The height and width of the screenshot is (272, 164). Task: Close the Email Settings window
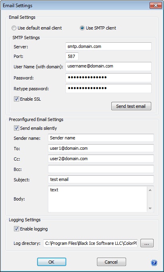tap(156, 5)
